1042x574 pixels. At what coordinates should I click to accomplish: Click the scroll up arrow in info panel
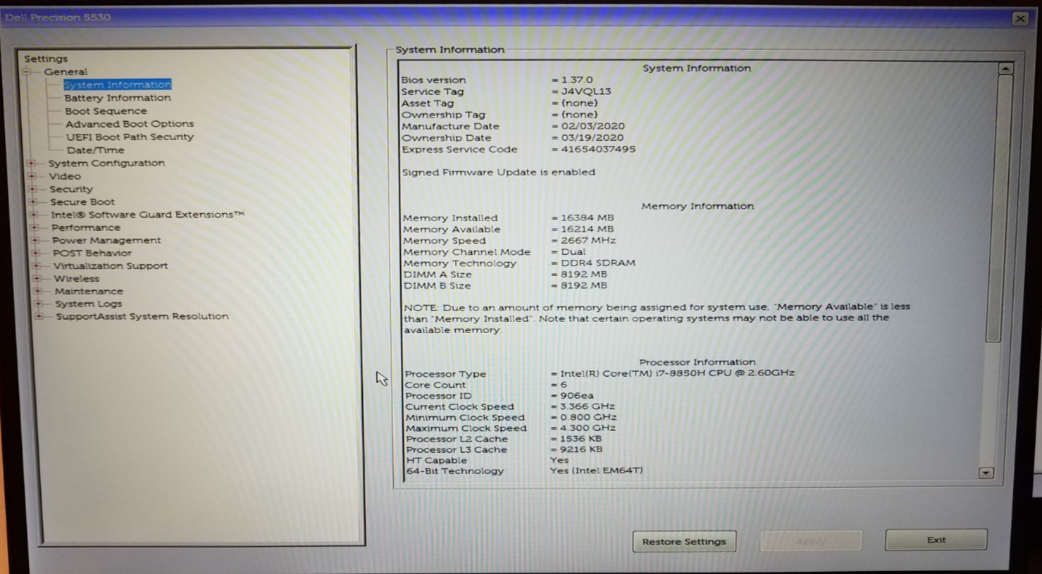tap(1005, 68)
